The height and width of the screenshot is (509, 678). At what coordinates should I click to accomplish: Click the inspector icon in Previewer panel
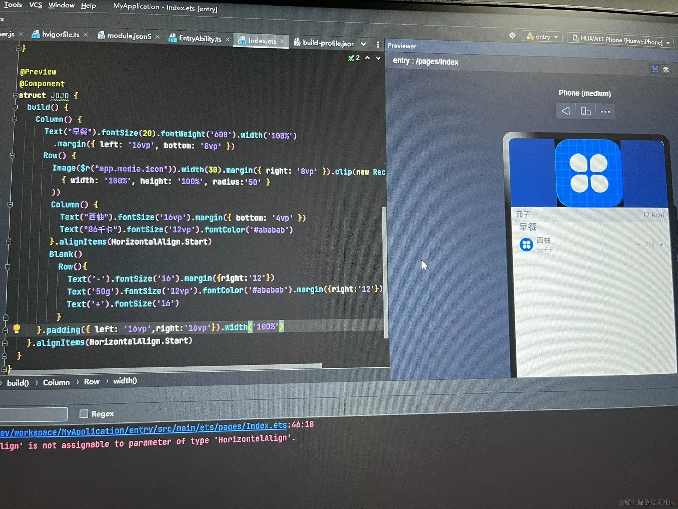click(x=655, y=69)
